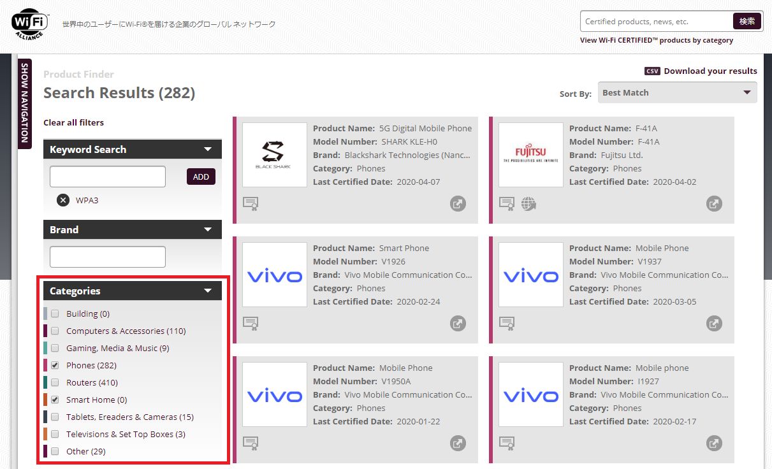This screenshot has width=772, height=469.
Task: Click the CSV download icon
Action: (x=652, y=71)
